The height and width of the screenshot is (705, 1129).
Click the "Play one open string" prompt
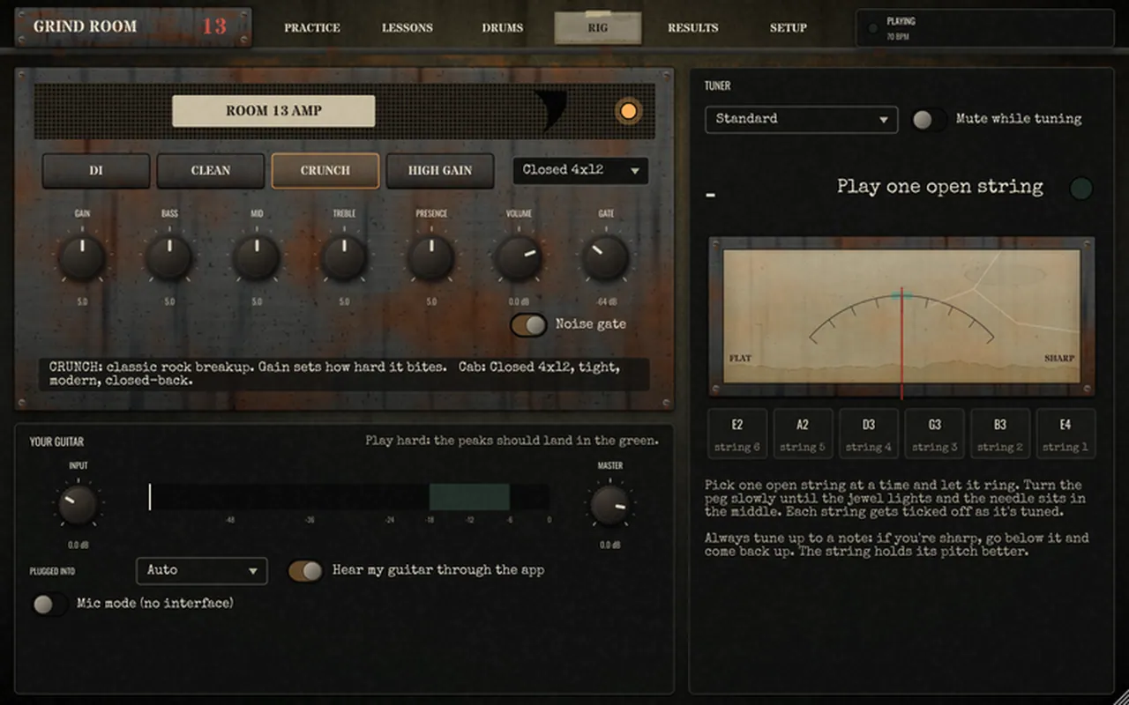[939, 187]
